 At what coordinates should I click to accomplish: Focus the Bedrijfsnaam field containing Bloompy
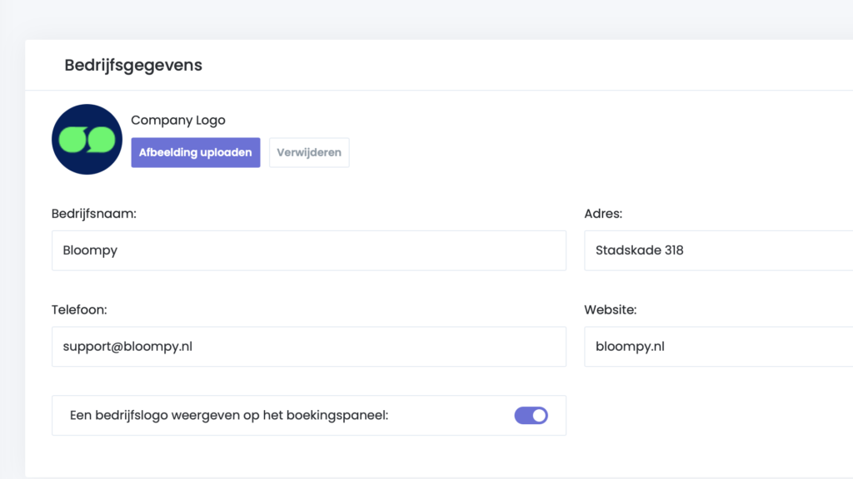308,250
